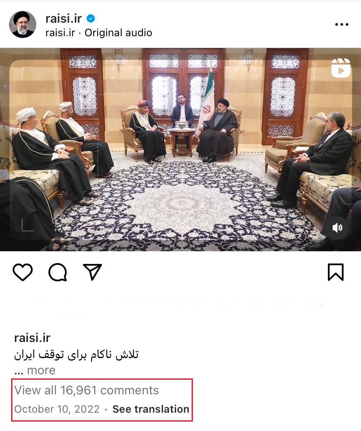The image size is (361, 431).
Task: Click the October 10, 2022 date
Action: tap(57, 409)
